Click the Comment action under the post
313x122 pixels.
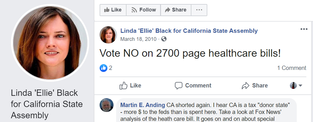(x=193, y=85)
